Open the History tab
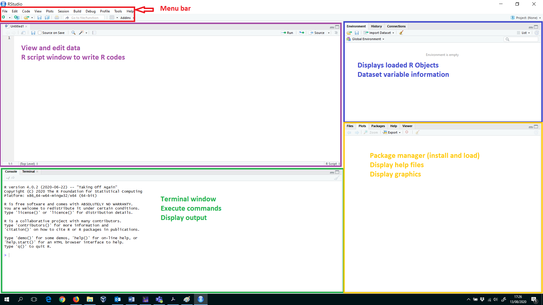This screenshot has height=305, width=543. pos(376,26)
